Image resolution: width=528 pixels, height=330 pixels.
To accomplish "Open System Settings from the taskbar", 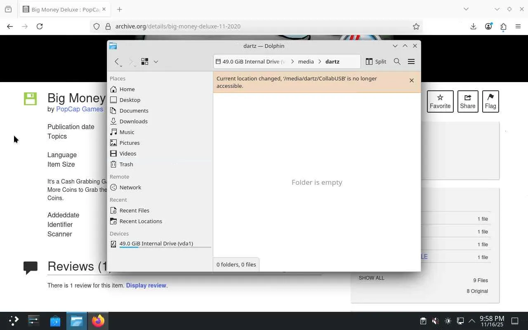I will (x=34, y=321).
